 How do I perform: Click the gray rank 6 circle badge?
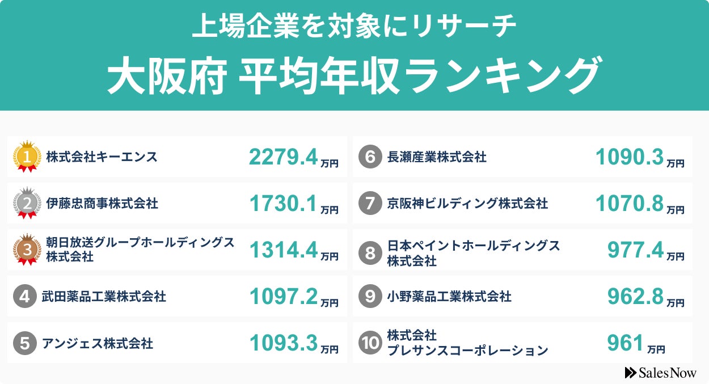370,157
